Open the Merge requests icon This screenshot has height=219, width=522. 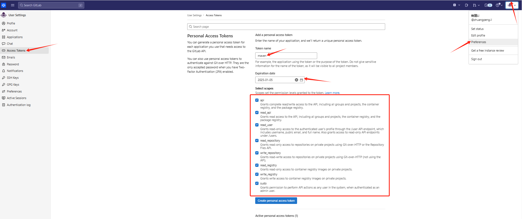point(474,5)
